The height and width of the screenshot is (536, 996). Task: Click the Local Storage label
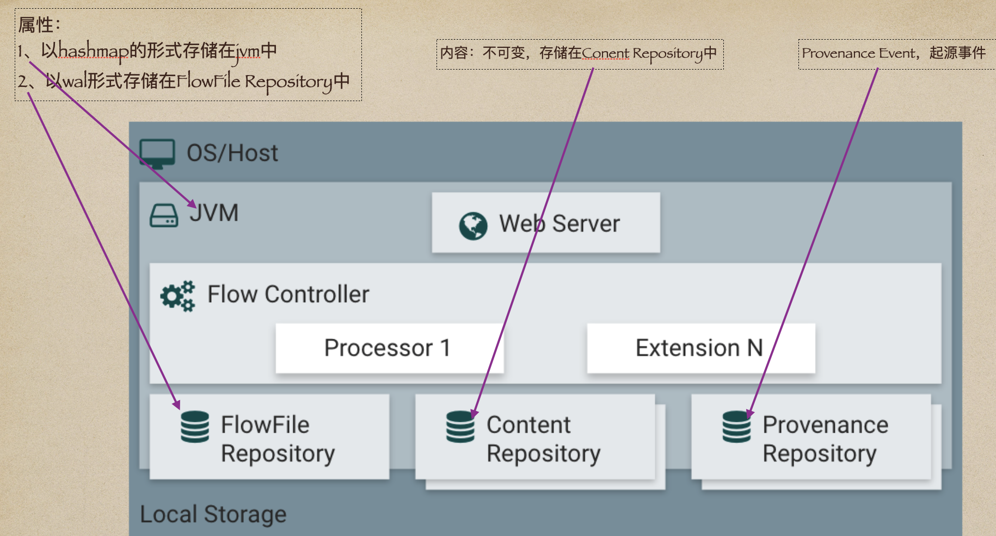pyautogui.click(x=213, y=514)
